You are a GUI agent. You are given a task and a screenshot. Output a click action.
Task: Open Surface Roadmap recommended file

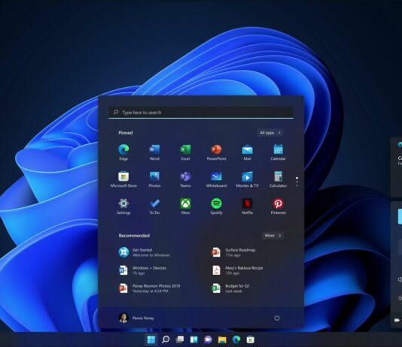[234, 252]
